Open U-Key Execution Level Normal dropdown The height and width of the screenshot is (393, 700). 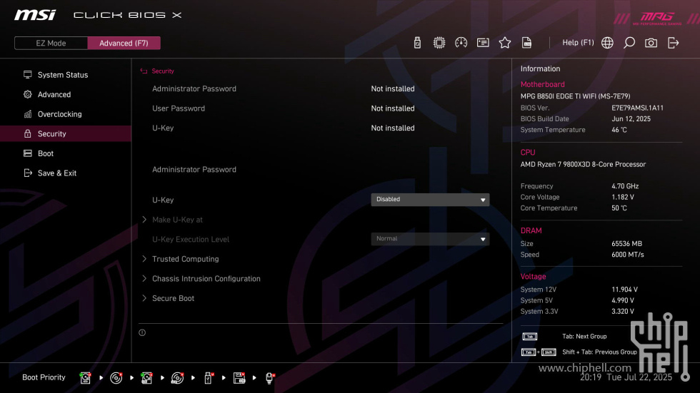(430, 239)
